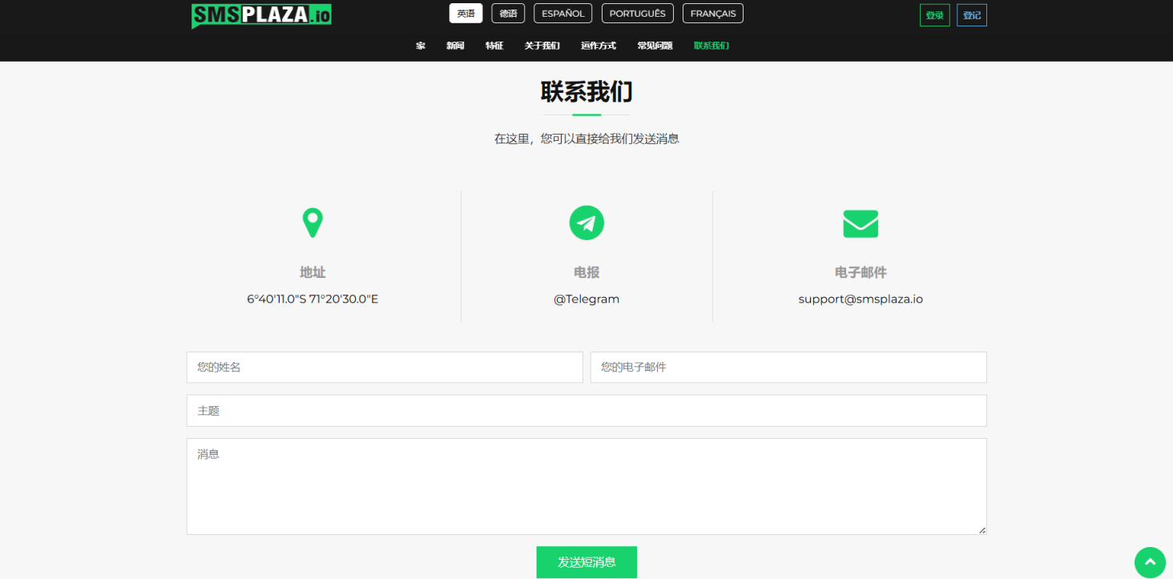Click the green envelope email icon

pyautogui.click(x=861, y=223)
